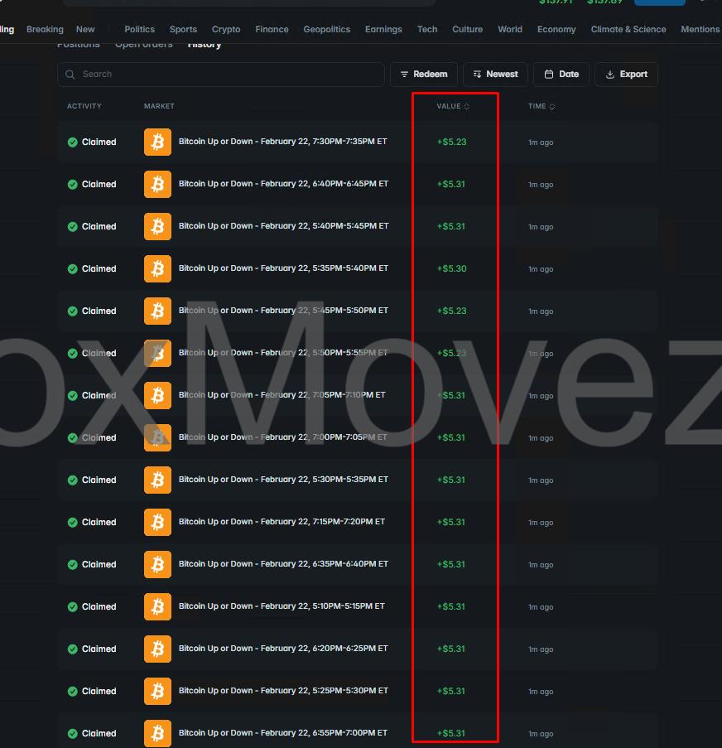The image size is (722, 748).
Task: Open the Economy category
Action: click(556, 29)
